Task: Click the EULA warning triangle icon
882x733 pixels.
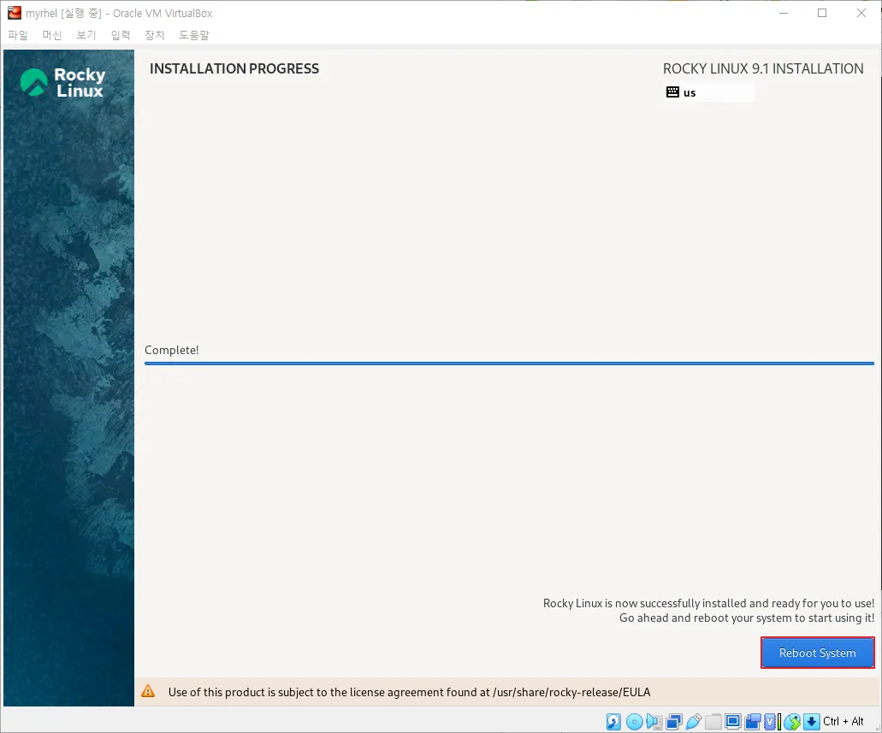Action: (148, 691)
